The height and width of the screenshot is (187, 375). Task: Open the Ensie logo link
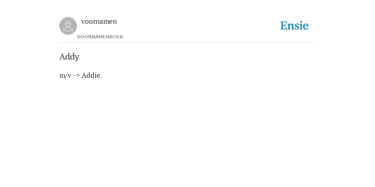coord(294,26)
